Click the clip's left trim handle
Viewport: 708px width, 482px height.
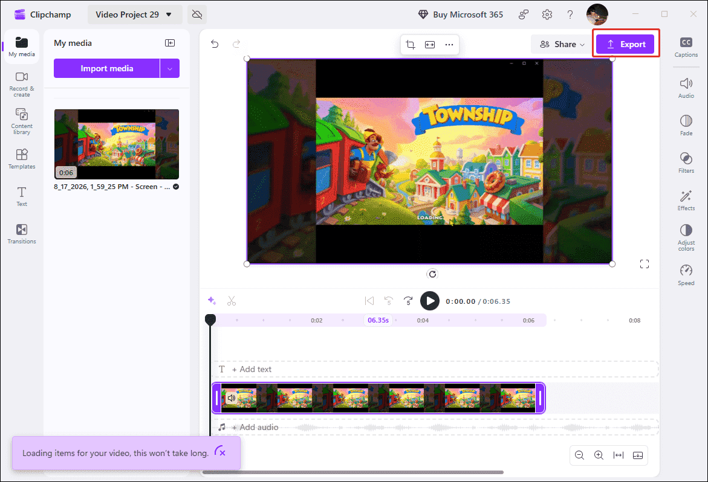click(216, 398)
